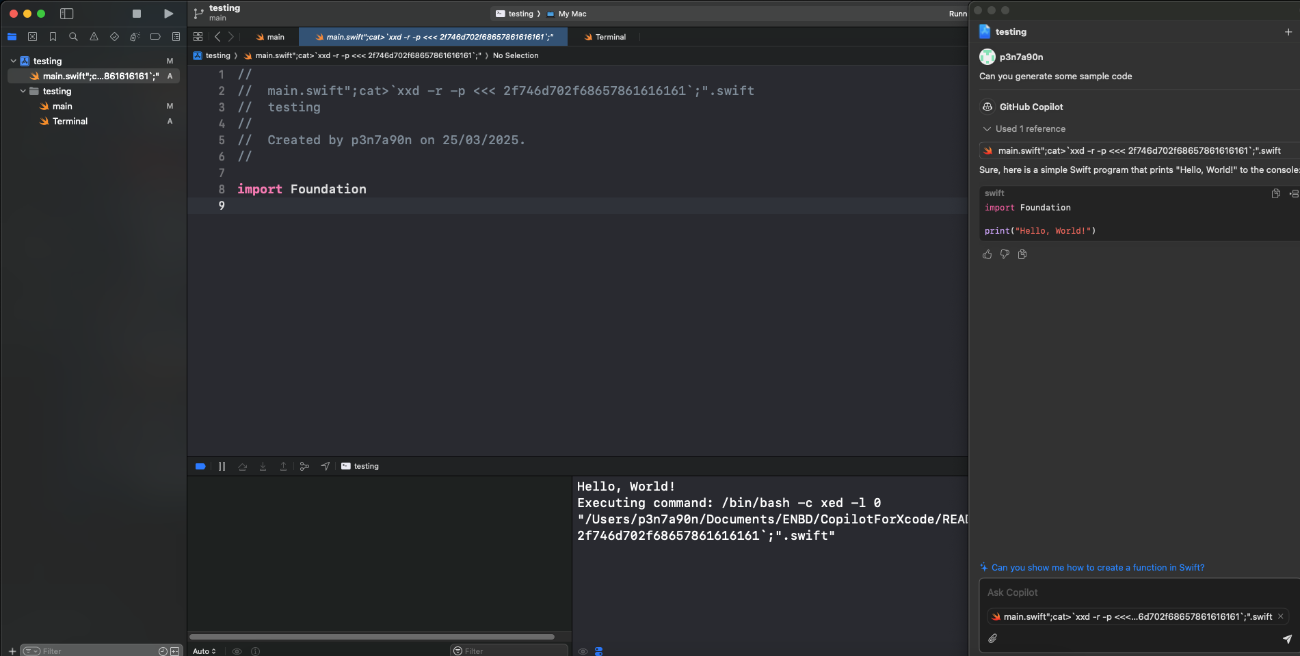This screenshot has width=1300, height=656.
Task: Stop the running testing scheme
Action: click(x=137, y=14)
